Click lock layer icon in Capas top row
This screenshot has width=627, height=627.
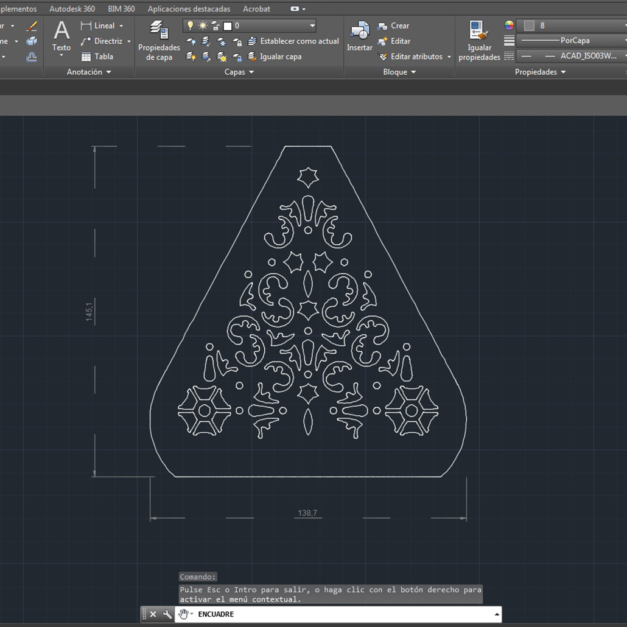point(237,41)
